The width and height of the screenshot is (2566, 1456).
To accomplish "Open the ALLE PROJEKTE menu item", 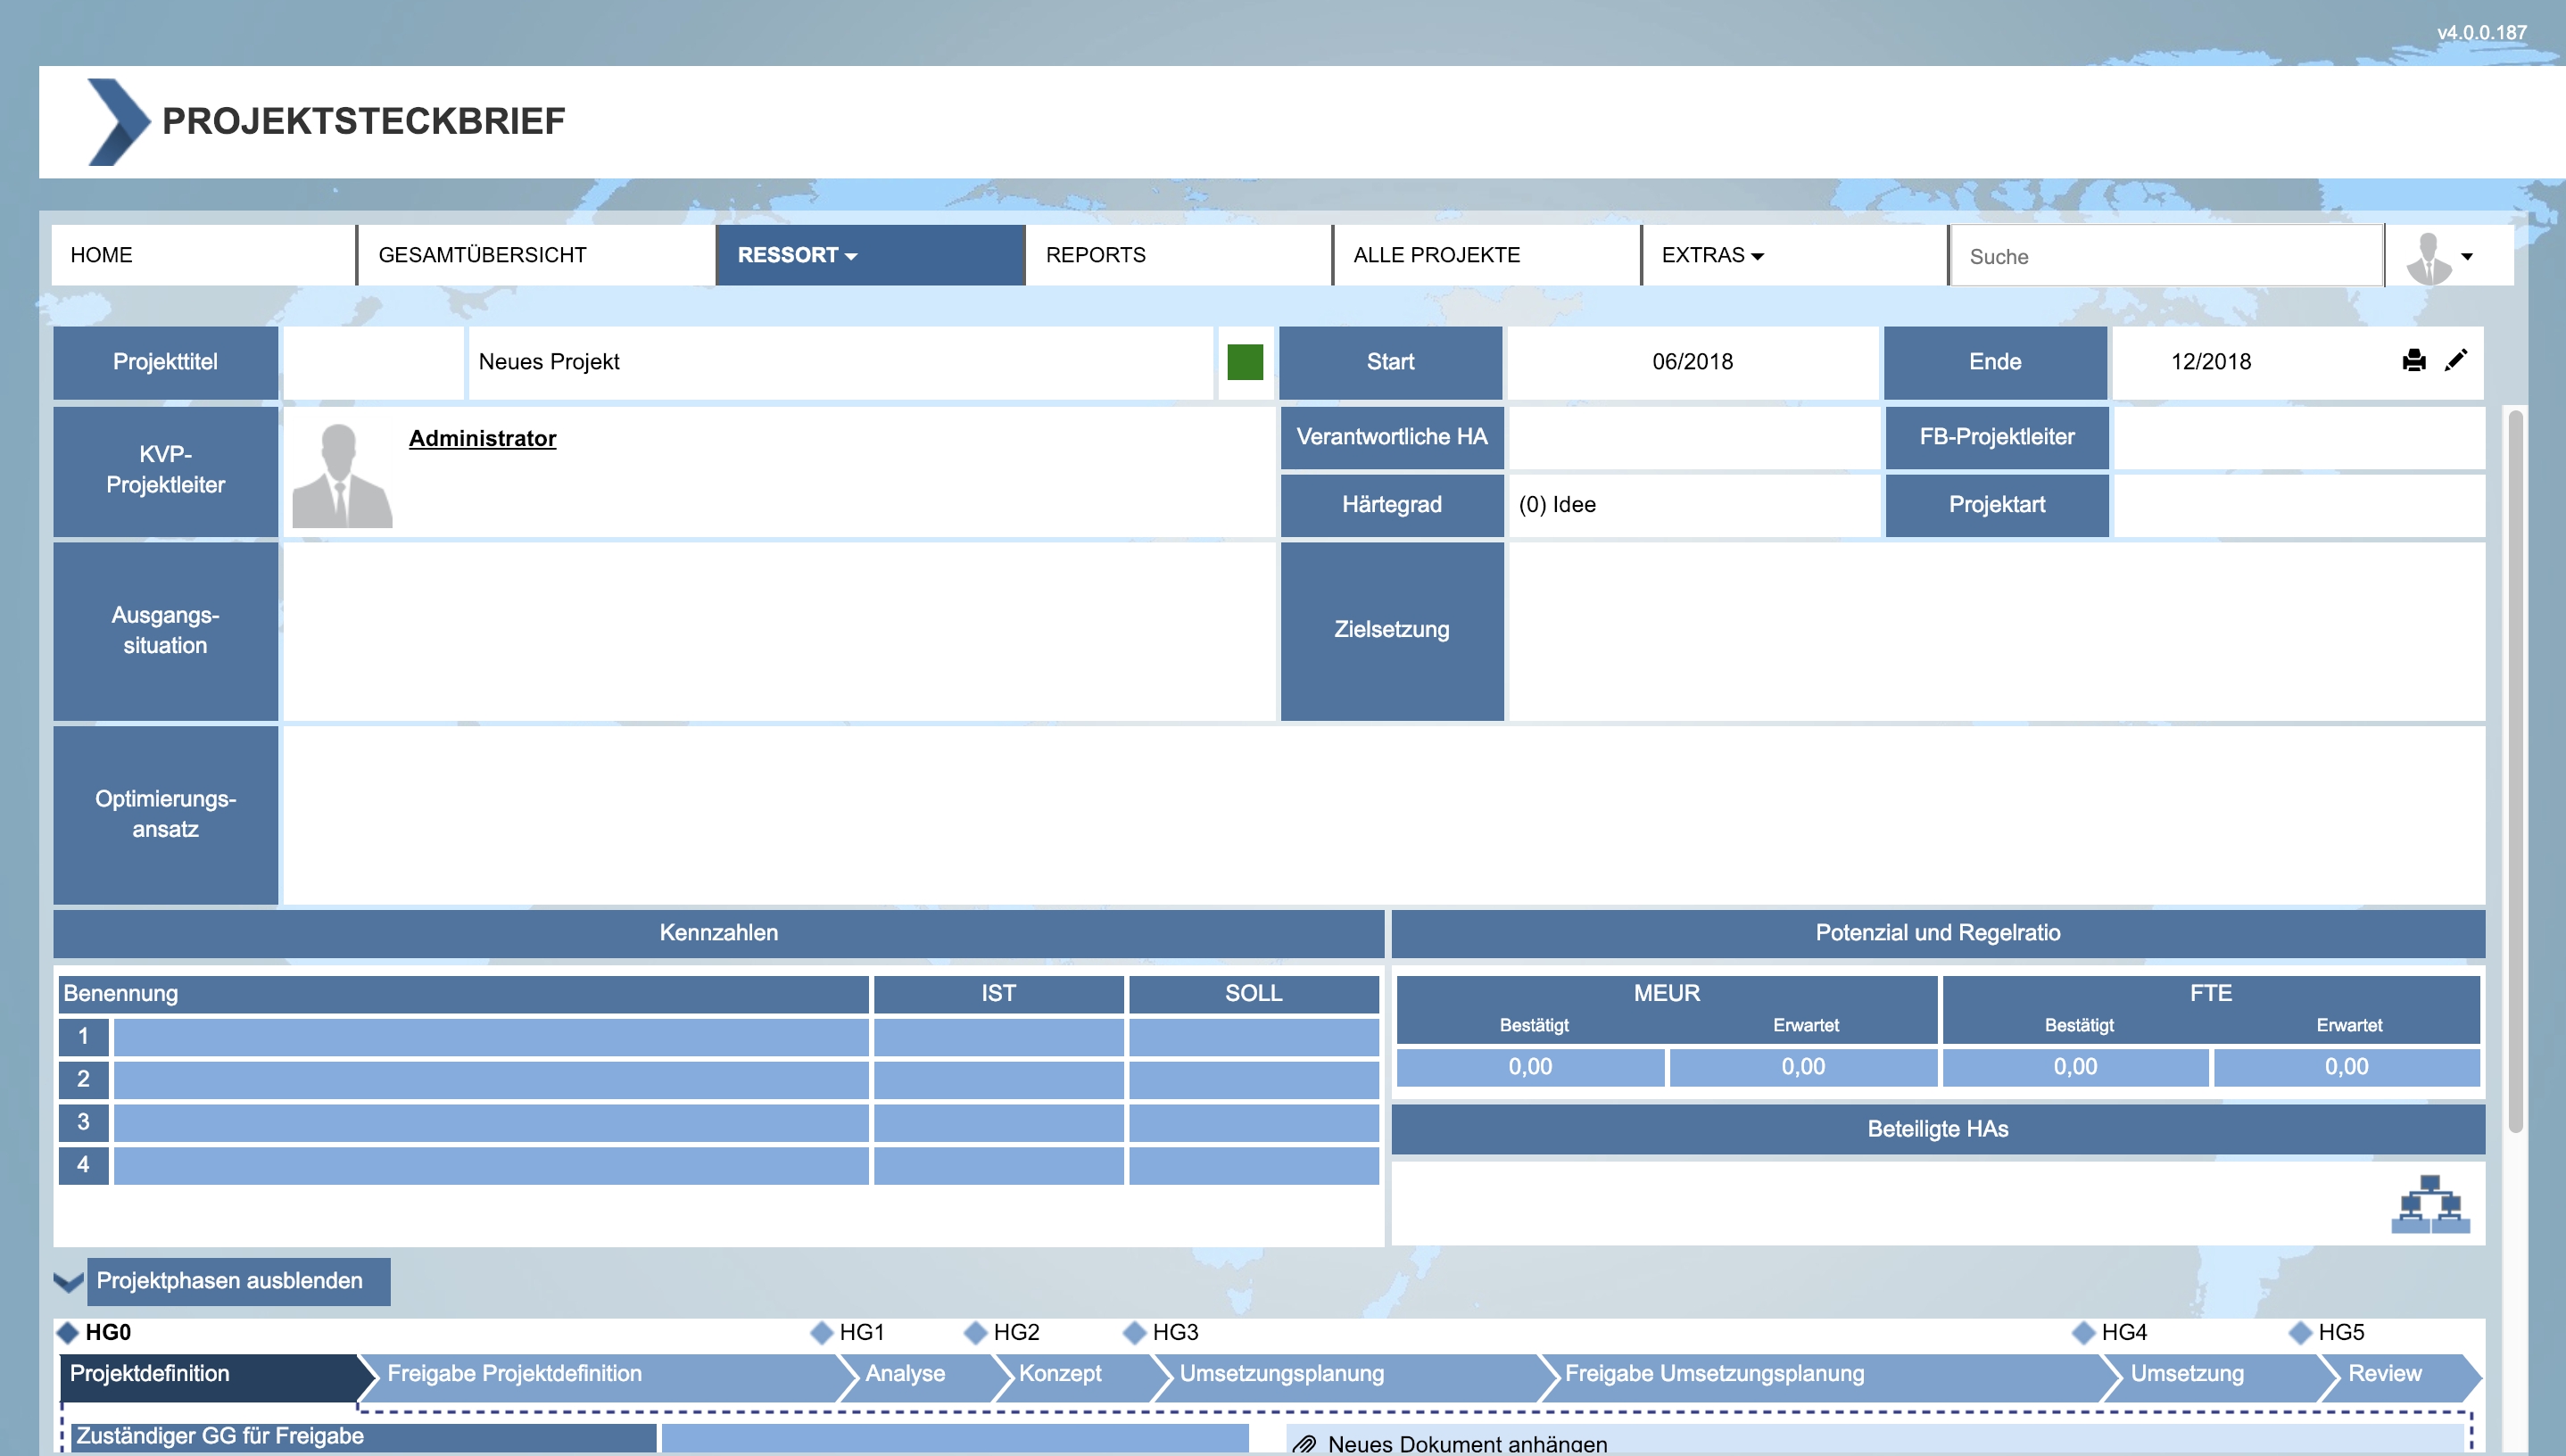I will (1436, 255).
